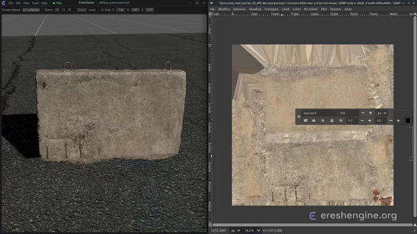Click the GIMP application icon in title bar
This screenshot has width=417, height=234.
click(212, 3)
